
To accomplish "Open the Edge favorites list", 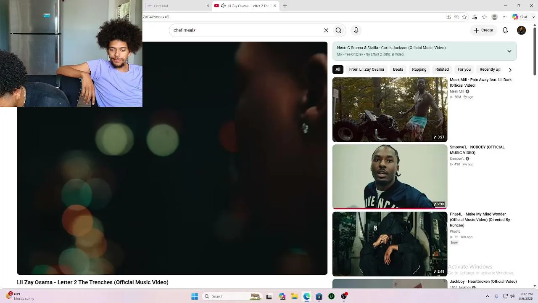I will pyautogui.click(x=485, y=17).
